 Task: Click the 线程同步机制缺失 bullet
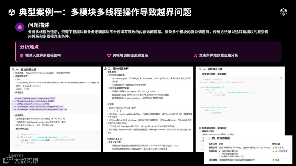(117, 75)
